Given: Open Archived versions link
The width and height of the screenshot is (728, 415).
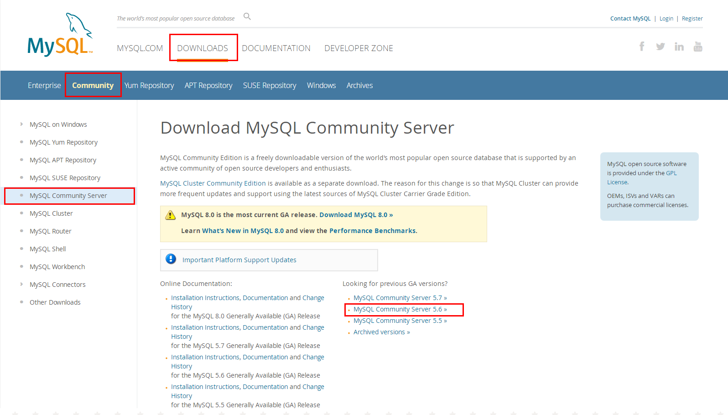Looking at the screenshot, I should 382,332.
